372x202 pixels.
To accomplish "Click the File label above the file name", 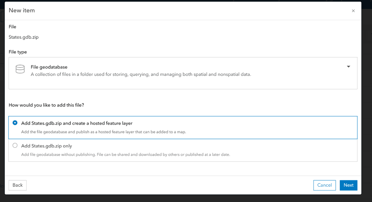I will 12,27.
